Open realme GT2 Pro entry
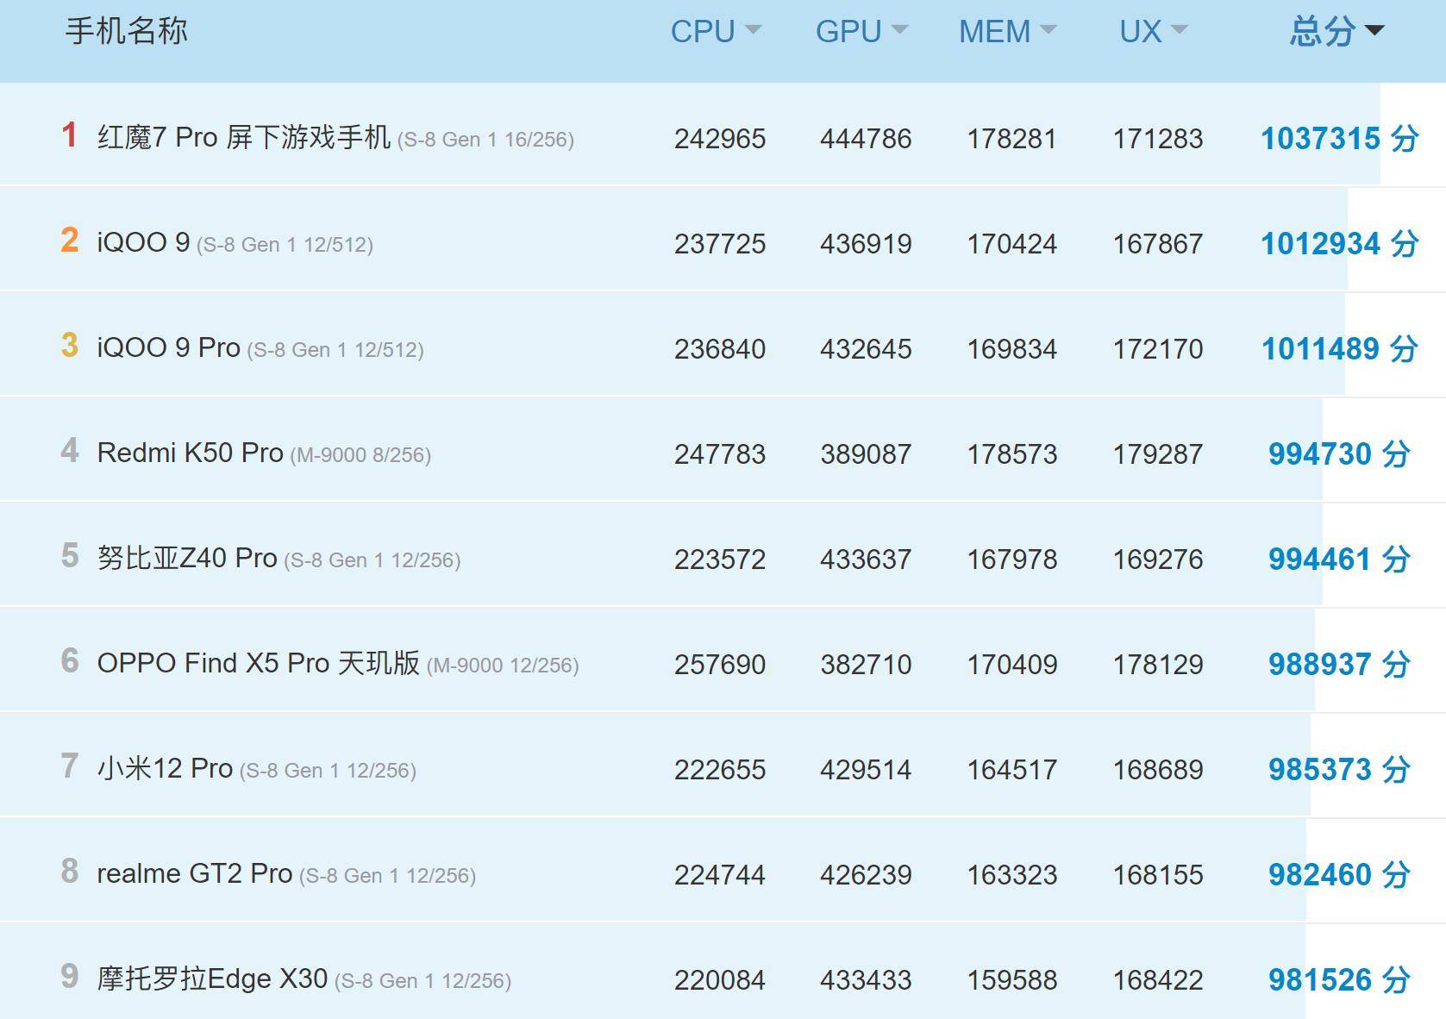1446x1019 pixels. click(195, 873)
